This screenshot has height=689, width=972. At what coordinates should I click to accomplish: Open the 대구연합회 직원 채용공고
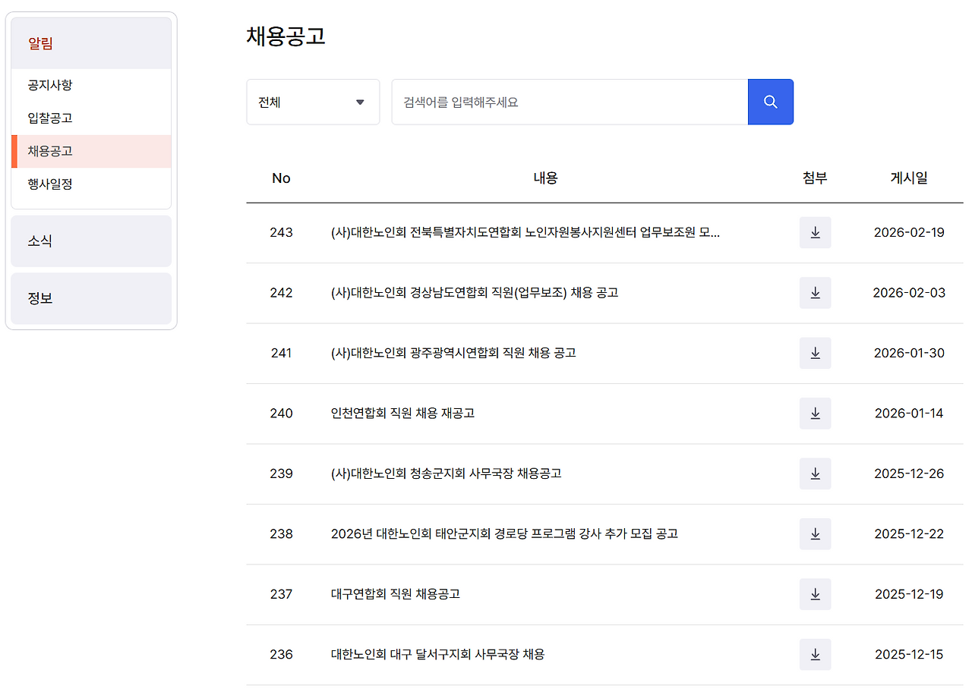coord(396,594)
